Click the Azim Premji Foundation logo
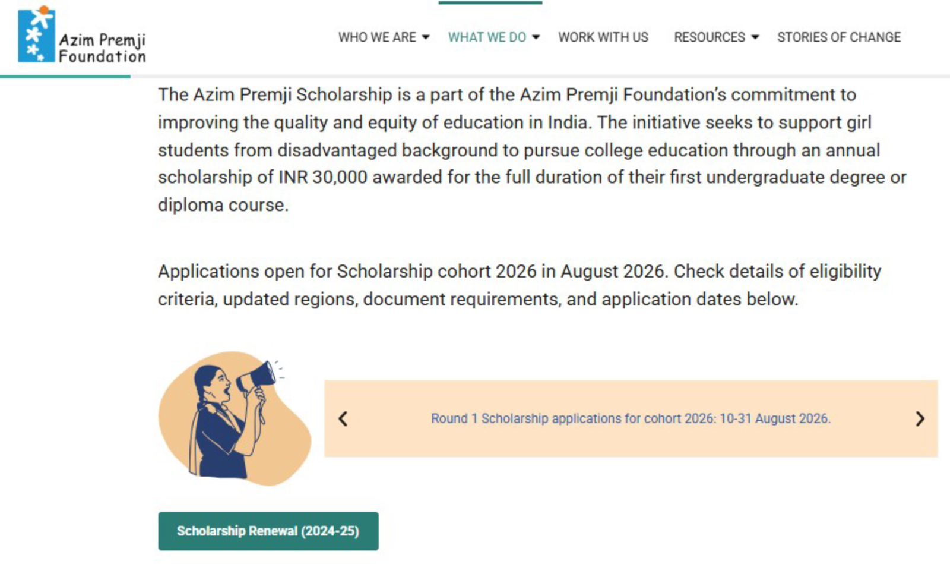The width and height of the screenshot is (950, 564). [x=82, y=34]
